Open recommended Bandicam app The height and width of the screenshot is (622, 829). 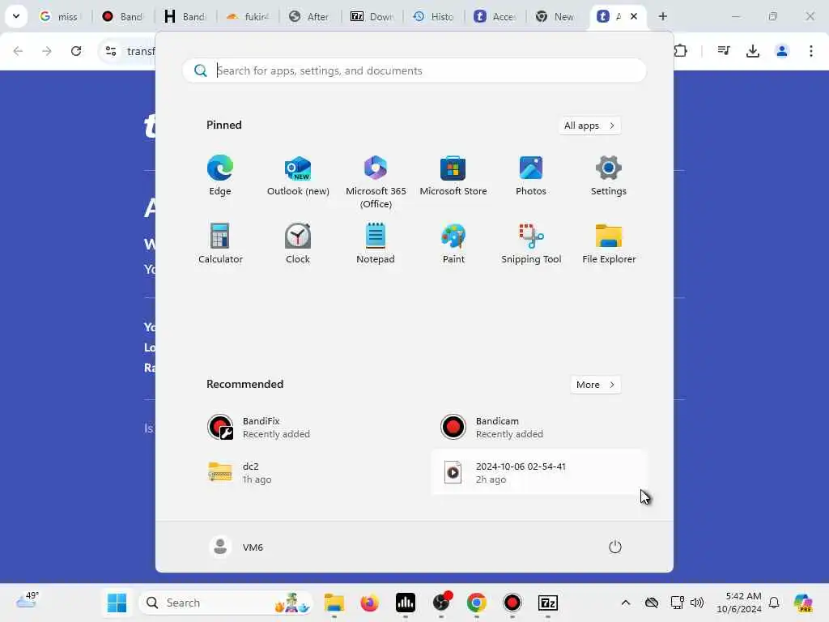pyautogui.click(x=538, y=427)
